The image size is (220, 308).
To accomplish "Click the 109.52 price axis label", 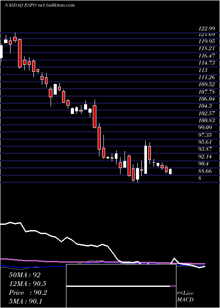I will pyautogui.click(x=206, y=84).
